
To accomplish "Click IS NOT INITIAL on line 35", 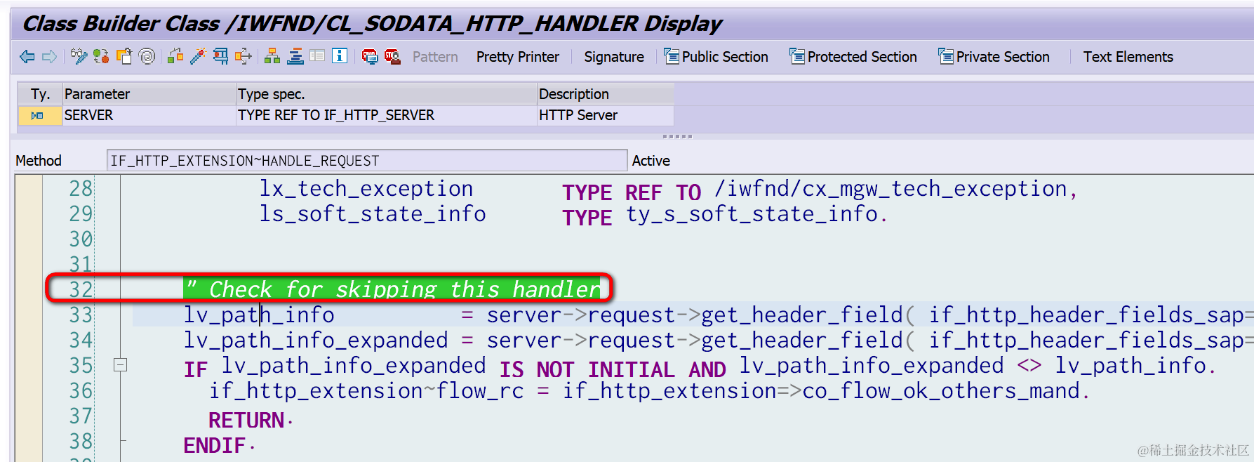I will 587,369.
